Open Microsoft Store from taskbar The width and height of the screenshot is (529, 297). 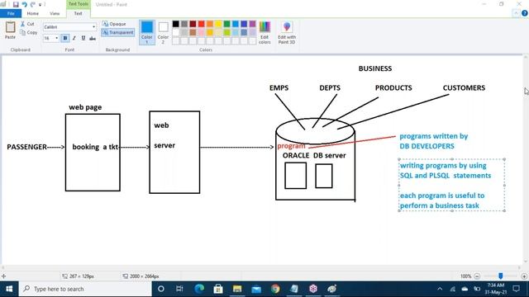coord(218,289)
